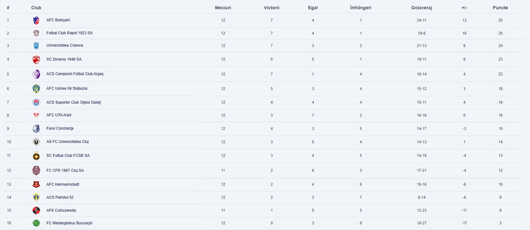Open the AFC UTA Arad team link
This screenshot has height=230, width=530.
coord(59,115)
